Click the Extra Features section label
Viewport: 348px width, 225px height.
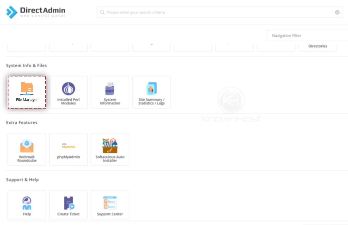point(22,123)
